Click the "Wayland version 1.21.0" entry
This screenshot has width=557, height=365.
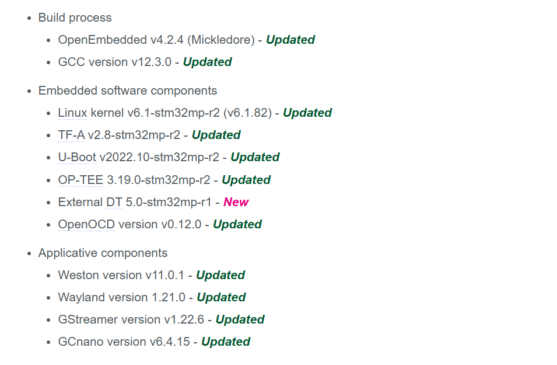[121, 297]
